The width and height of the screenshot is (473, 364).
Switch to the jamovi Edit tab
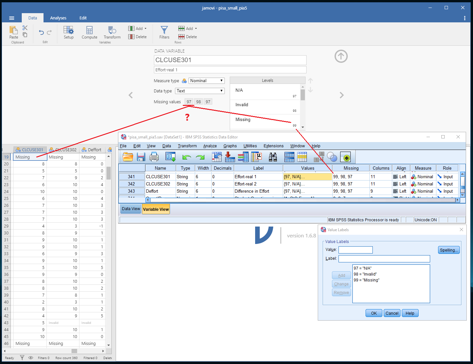click(x=83, y=18)
